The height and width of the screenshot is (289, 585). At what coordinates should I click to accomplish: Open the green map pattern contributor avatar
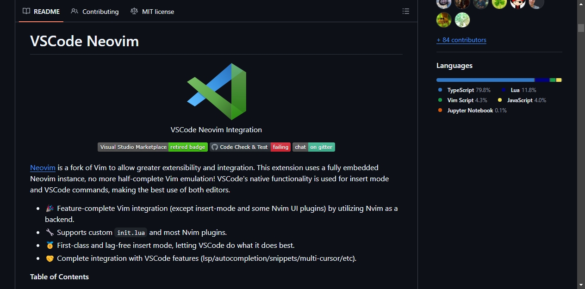click(x=462, y=20)
